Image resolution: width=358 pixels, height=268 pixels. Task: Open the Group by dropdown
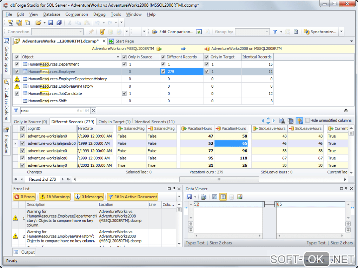pos(252,32)
